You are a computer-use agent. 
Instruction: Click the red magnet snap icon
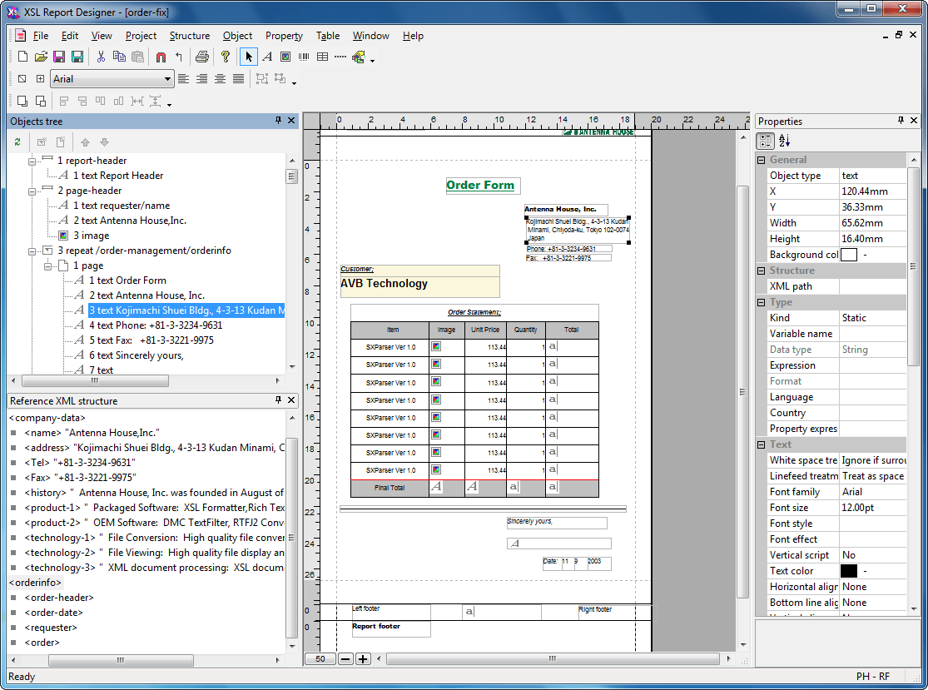click(x=161, y=57)
